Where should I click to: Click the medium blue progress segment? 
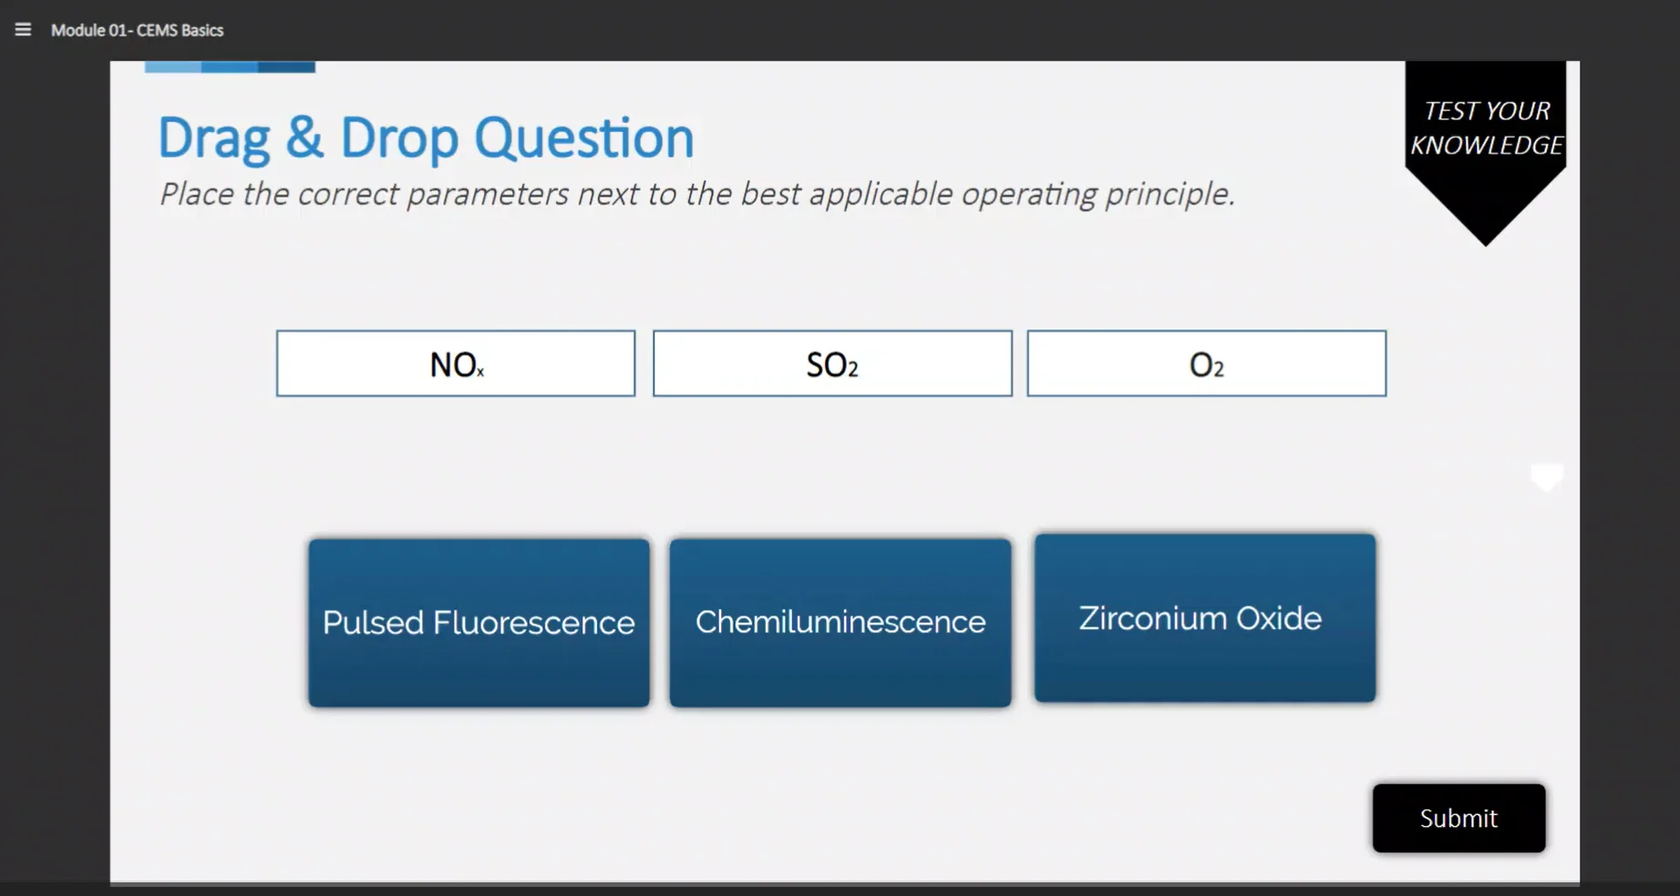click(x=230, y=66)
